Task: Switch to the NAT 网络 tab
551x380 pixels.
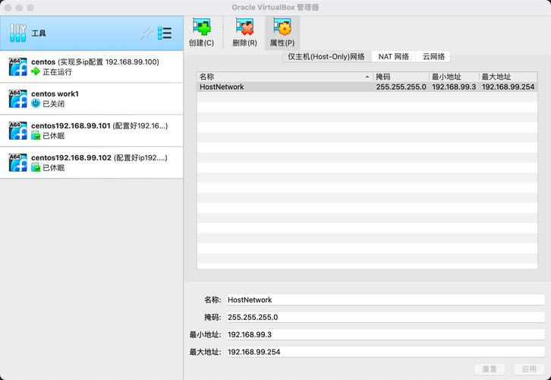Action: coord(394,57)
